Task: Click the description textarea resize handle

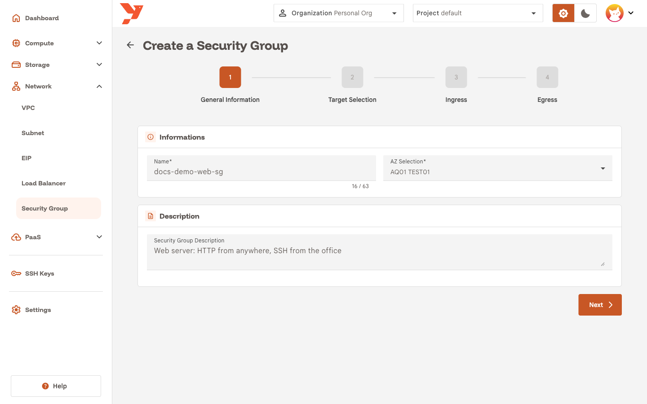Action: pos(603,264)
